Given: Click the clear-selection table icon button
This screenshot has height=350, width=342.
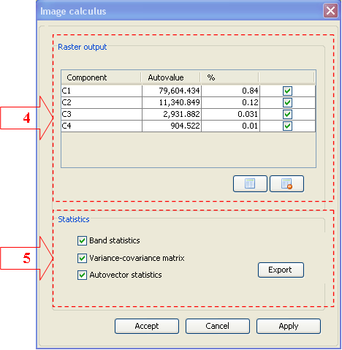Looking at the screenshot, I should point(286,183).
